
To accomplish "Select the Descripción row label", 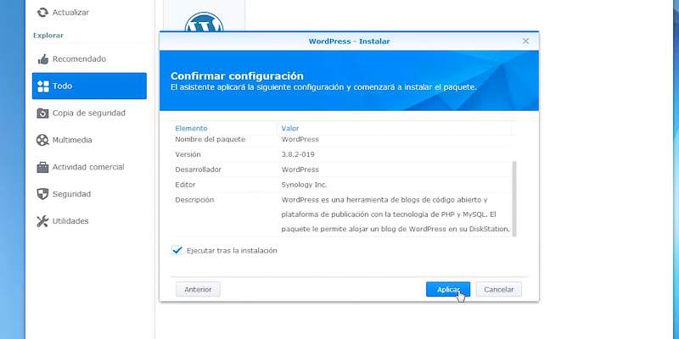I will point(194,200).
